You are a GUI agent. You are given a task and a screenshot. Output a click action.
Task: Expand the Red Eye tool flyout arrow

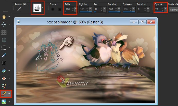pyautogui.click(x=9, y=78)
